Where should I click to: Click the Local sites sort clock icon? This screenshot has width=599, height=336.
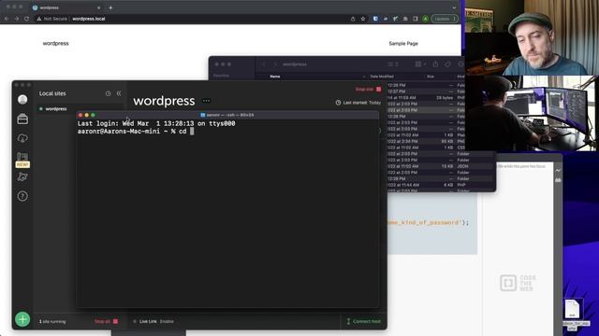pyautogui.click(x=109, y=93)
